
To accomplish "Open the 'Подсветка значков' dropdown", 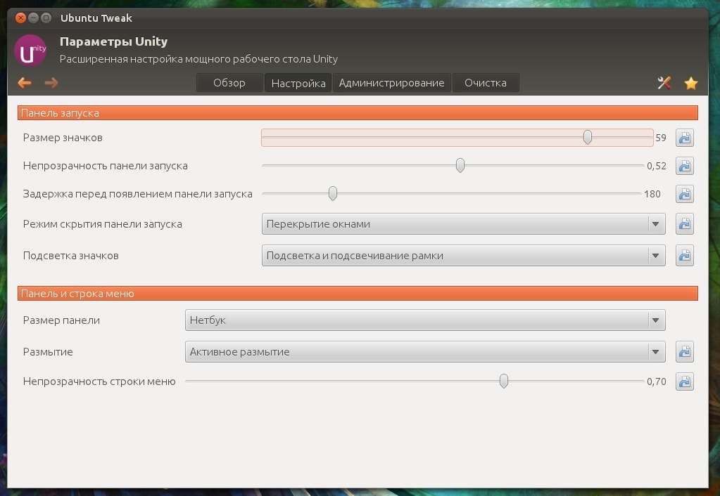I will (463, 255).
